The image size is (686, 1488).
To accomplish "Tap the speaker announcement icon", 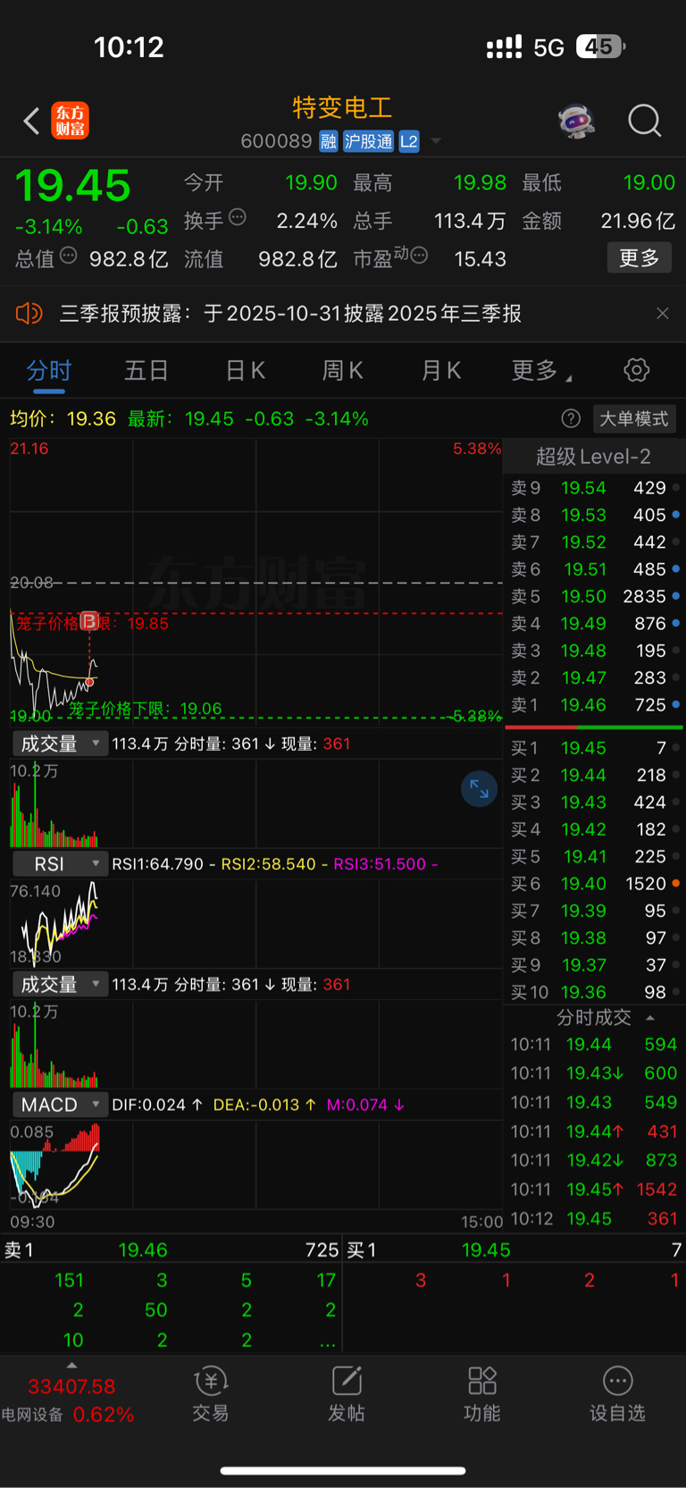I will 29,314.
